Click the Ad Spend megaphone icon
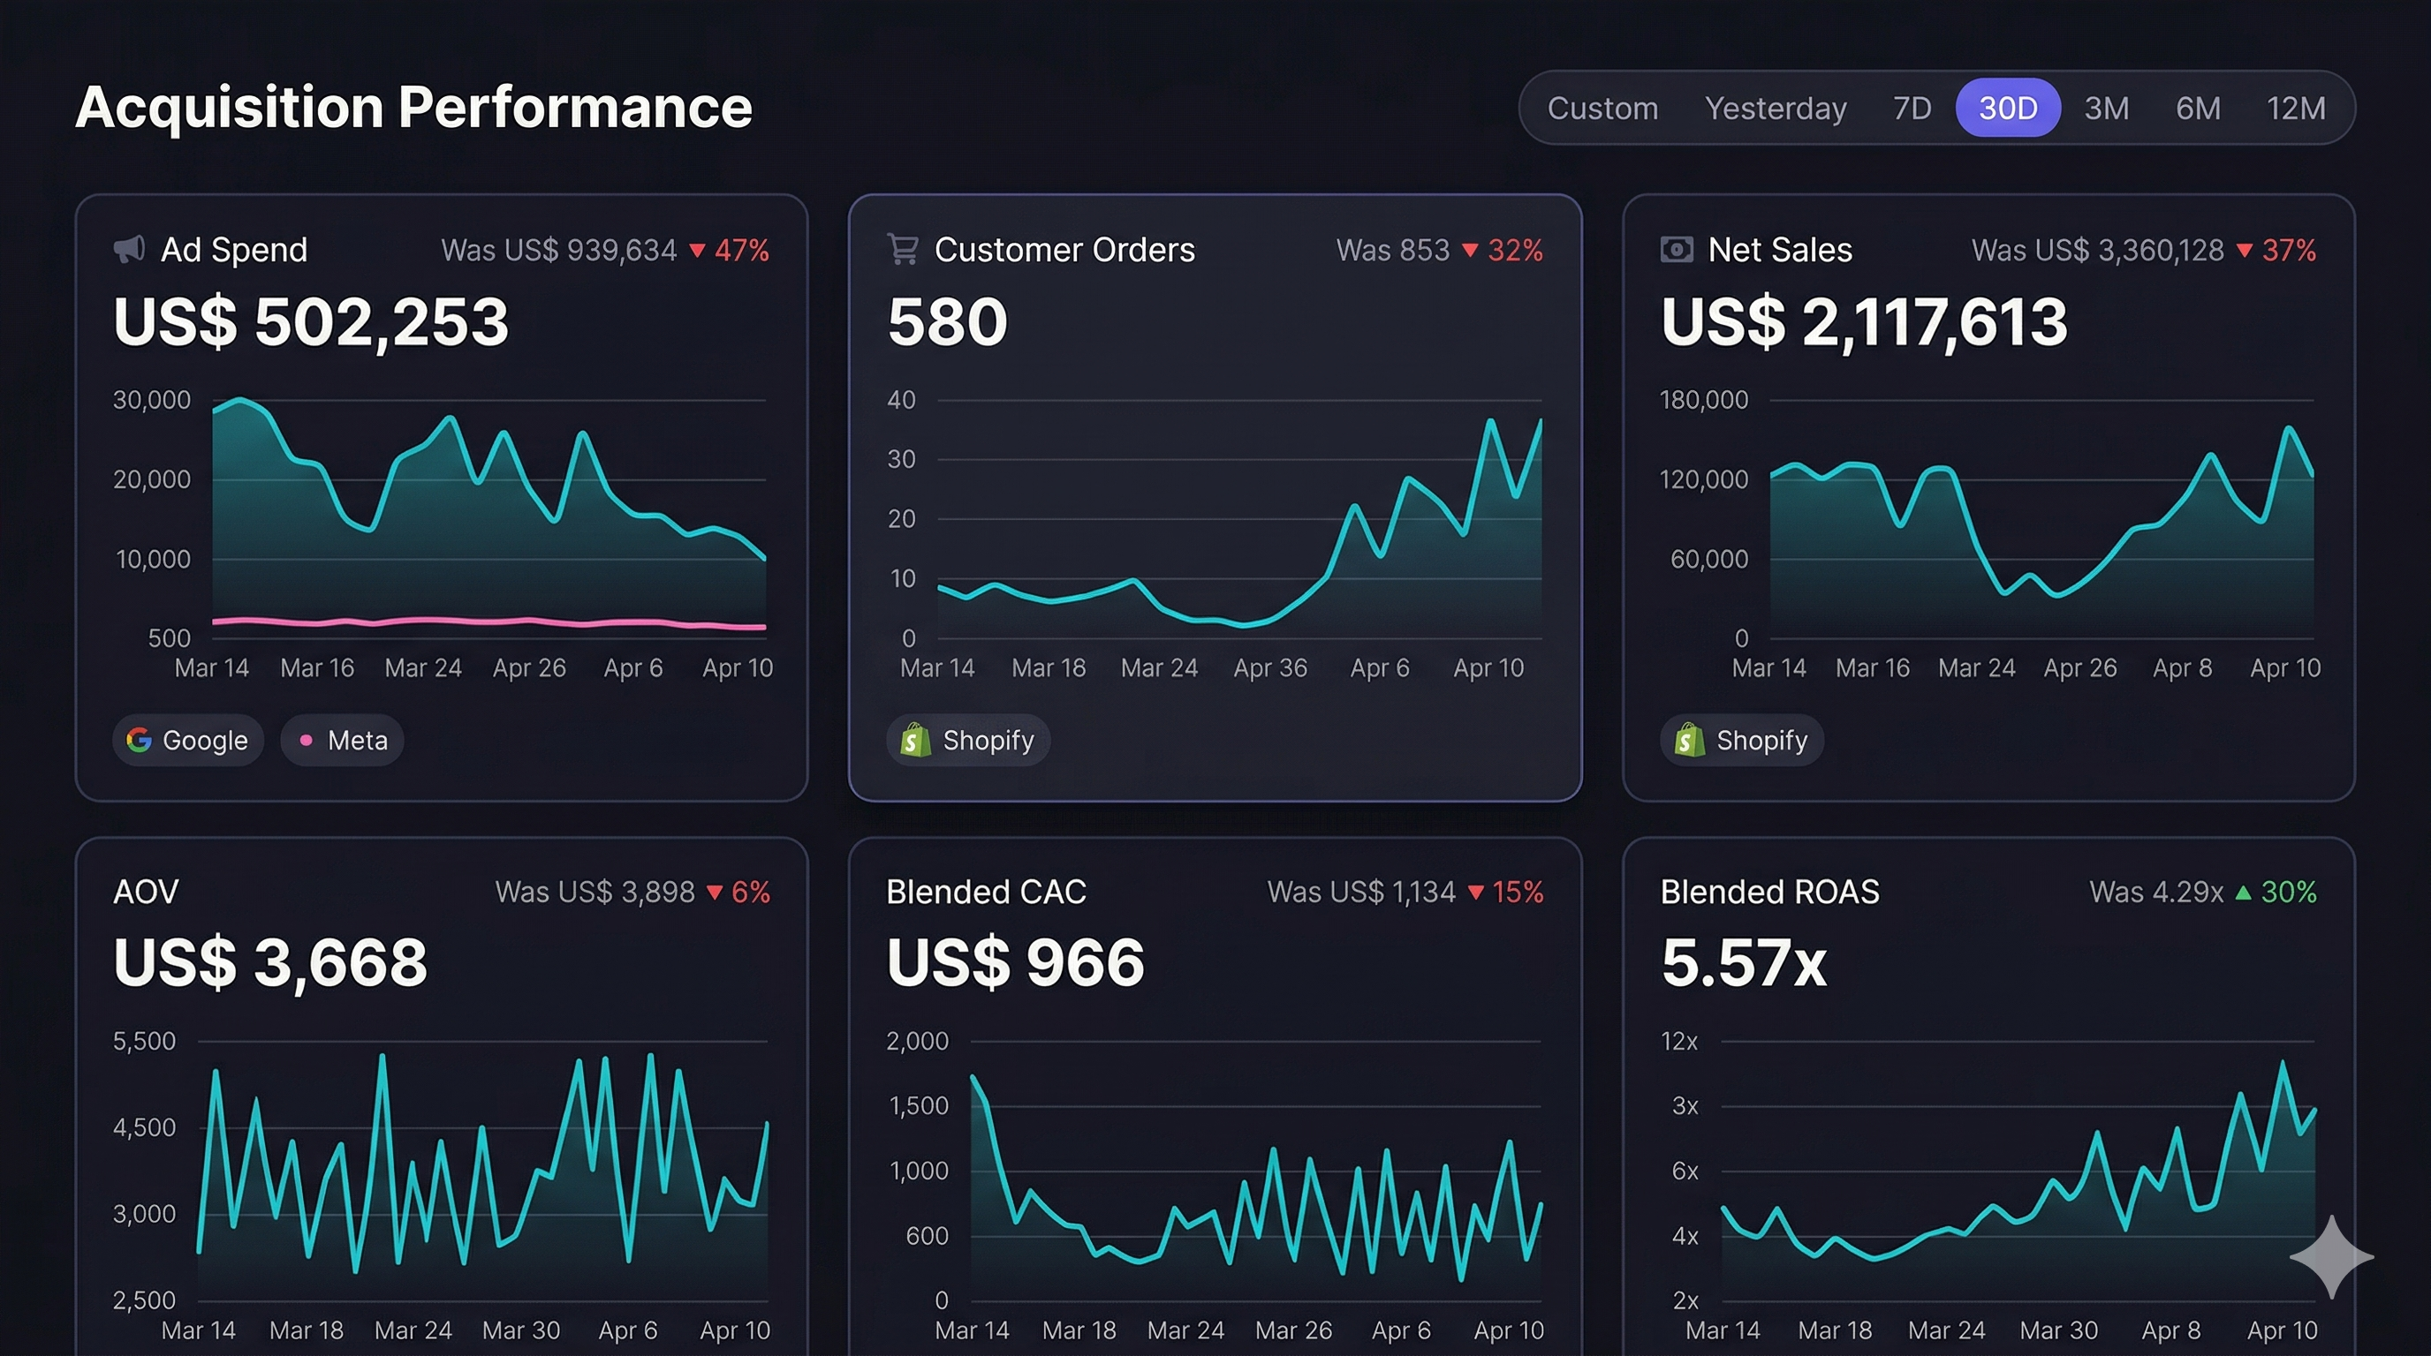The height and width of the screenshot is (1356, 2431). 129,249
